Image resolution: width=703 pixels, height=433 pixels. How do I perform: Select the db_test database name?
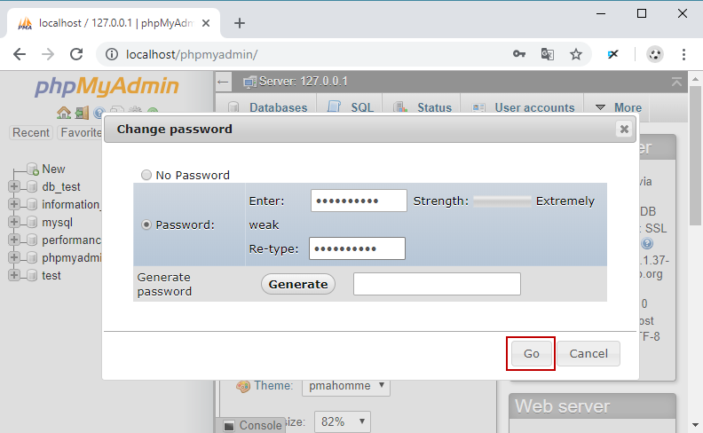click(x=61, y=186)
